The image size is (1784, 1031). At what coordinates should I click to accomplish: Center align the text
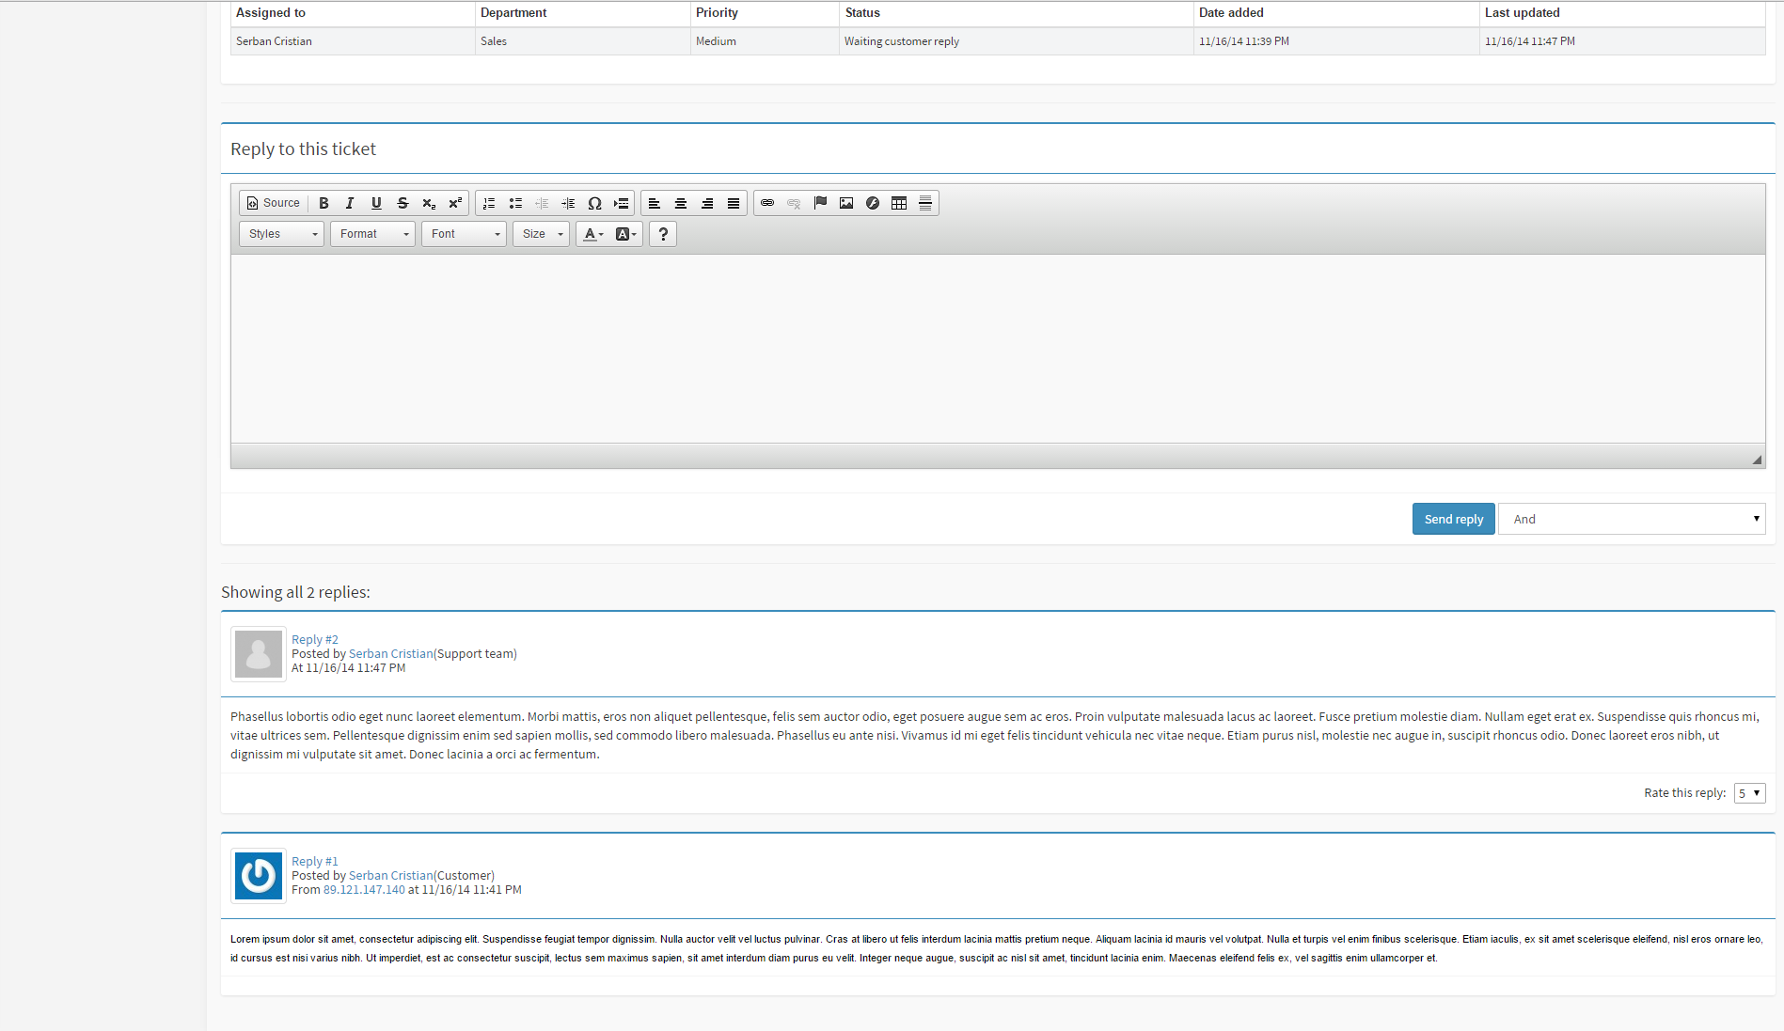pyautogui.click(x=681, y=203)
